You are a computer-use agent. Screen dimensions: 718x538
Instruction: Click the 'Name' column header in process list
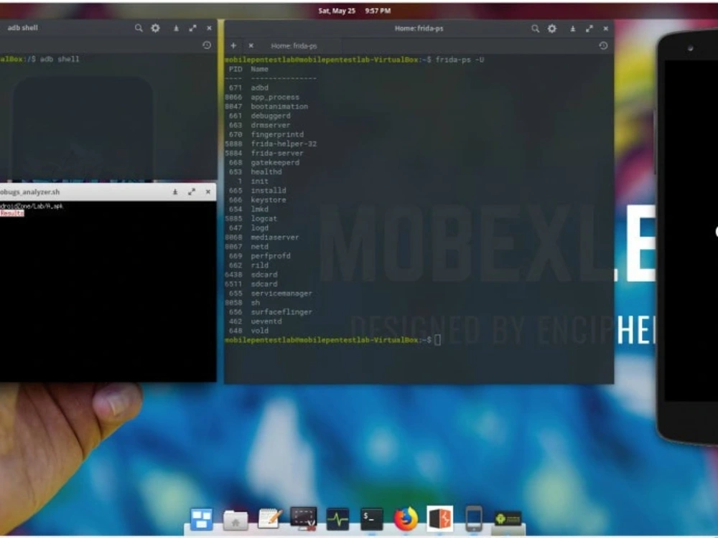tap(259, 69)
